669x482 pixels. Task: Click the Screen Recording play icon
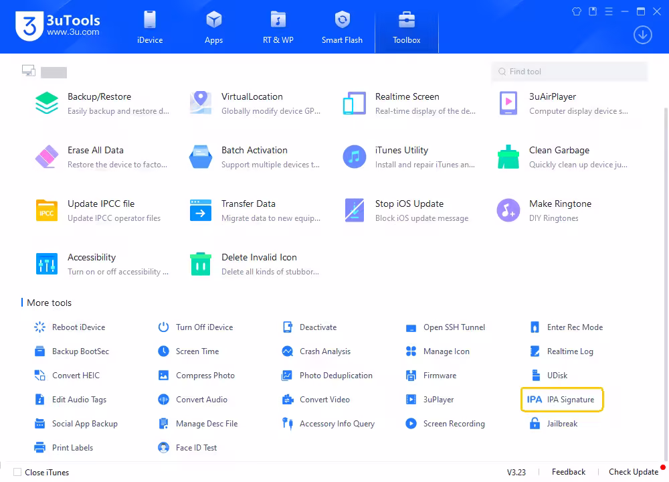point(411,424)
